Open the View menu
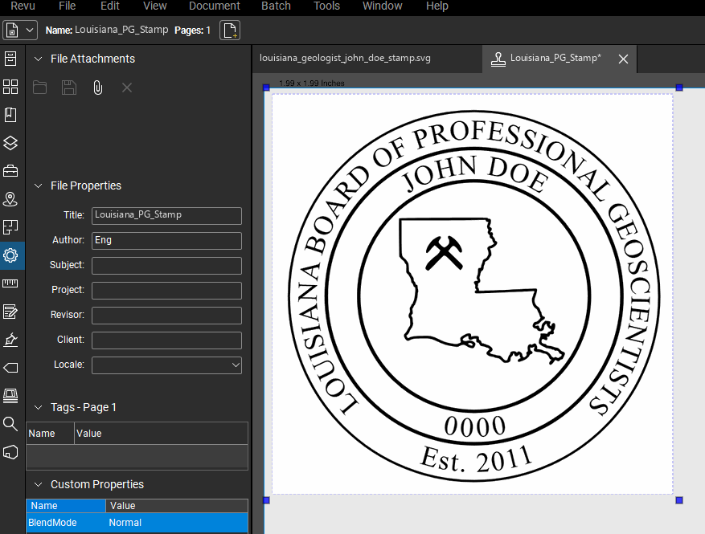The height and width of the screenshot is (534, 705). pos(154,6)
